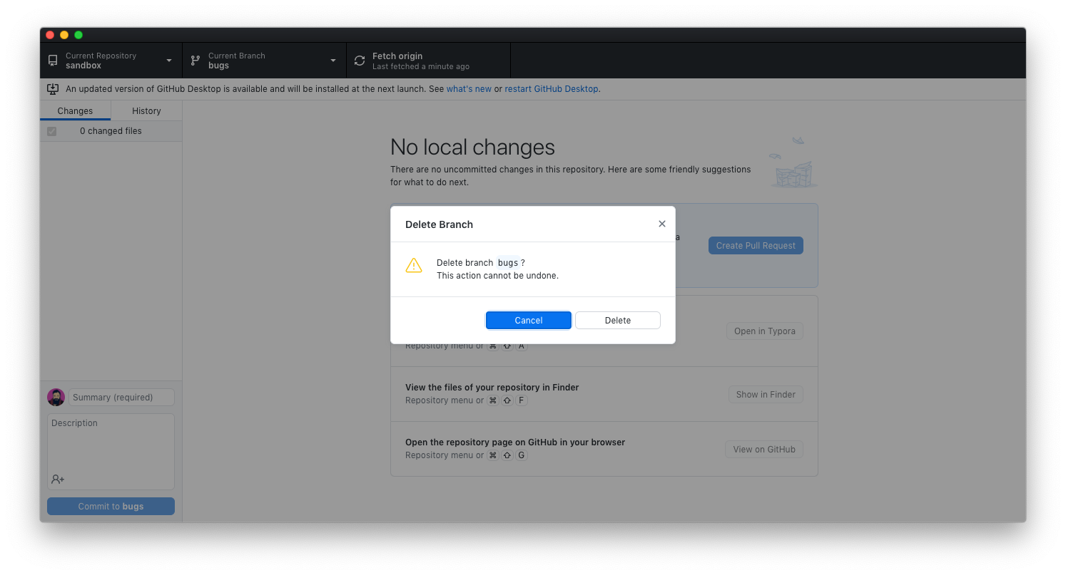Click the G key badge in shortcut hint
This screenshot has height=575, width=1066.
521,455
